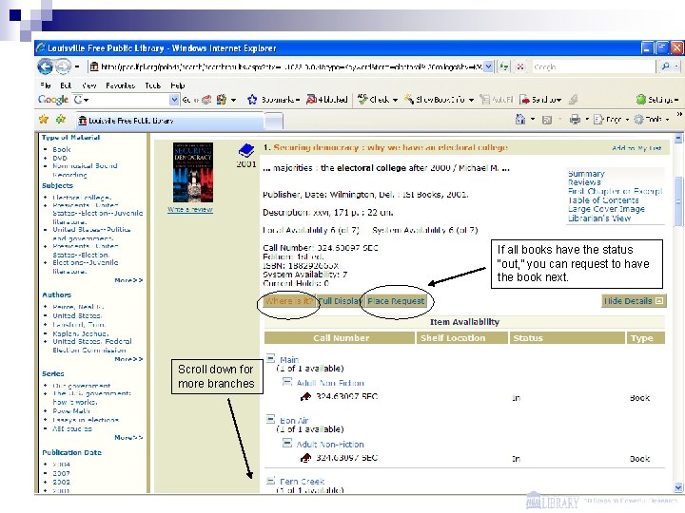Viewport: 685px width, 513px height.
Task: Open the Table of Contents link
Action: pyautogui.click(x=603, y=200)
